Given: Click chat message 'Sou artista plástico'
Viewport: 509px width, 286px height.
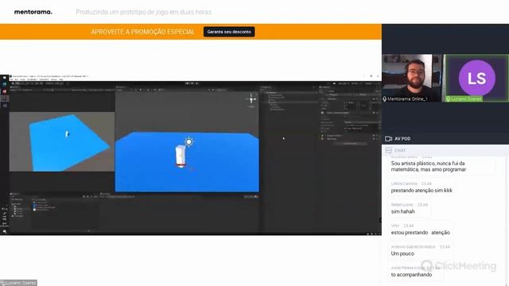Looking at the screenshot, I should click(429, 166).
